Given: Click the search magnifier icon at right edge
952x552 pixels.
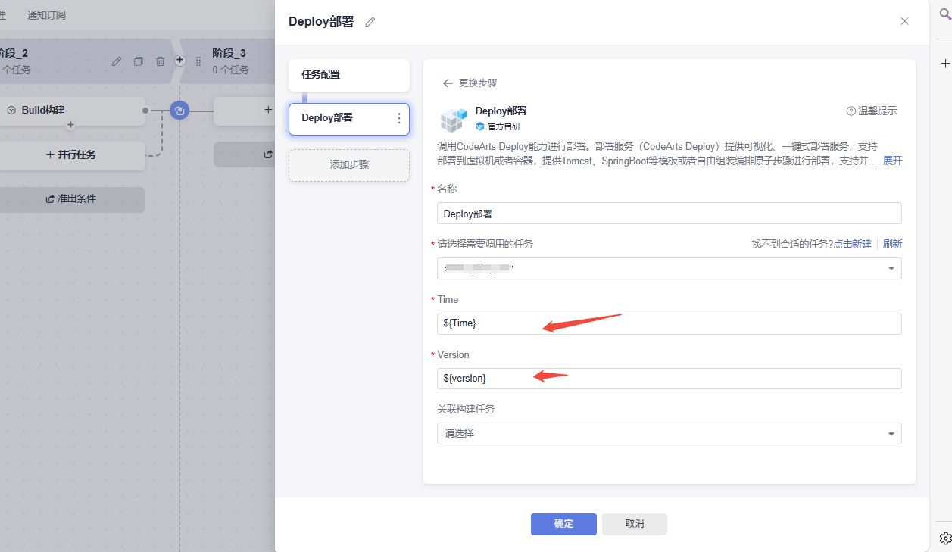Looking at the screenshot, I should (944, 15).
